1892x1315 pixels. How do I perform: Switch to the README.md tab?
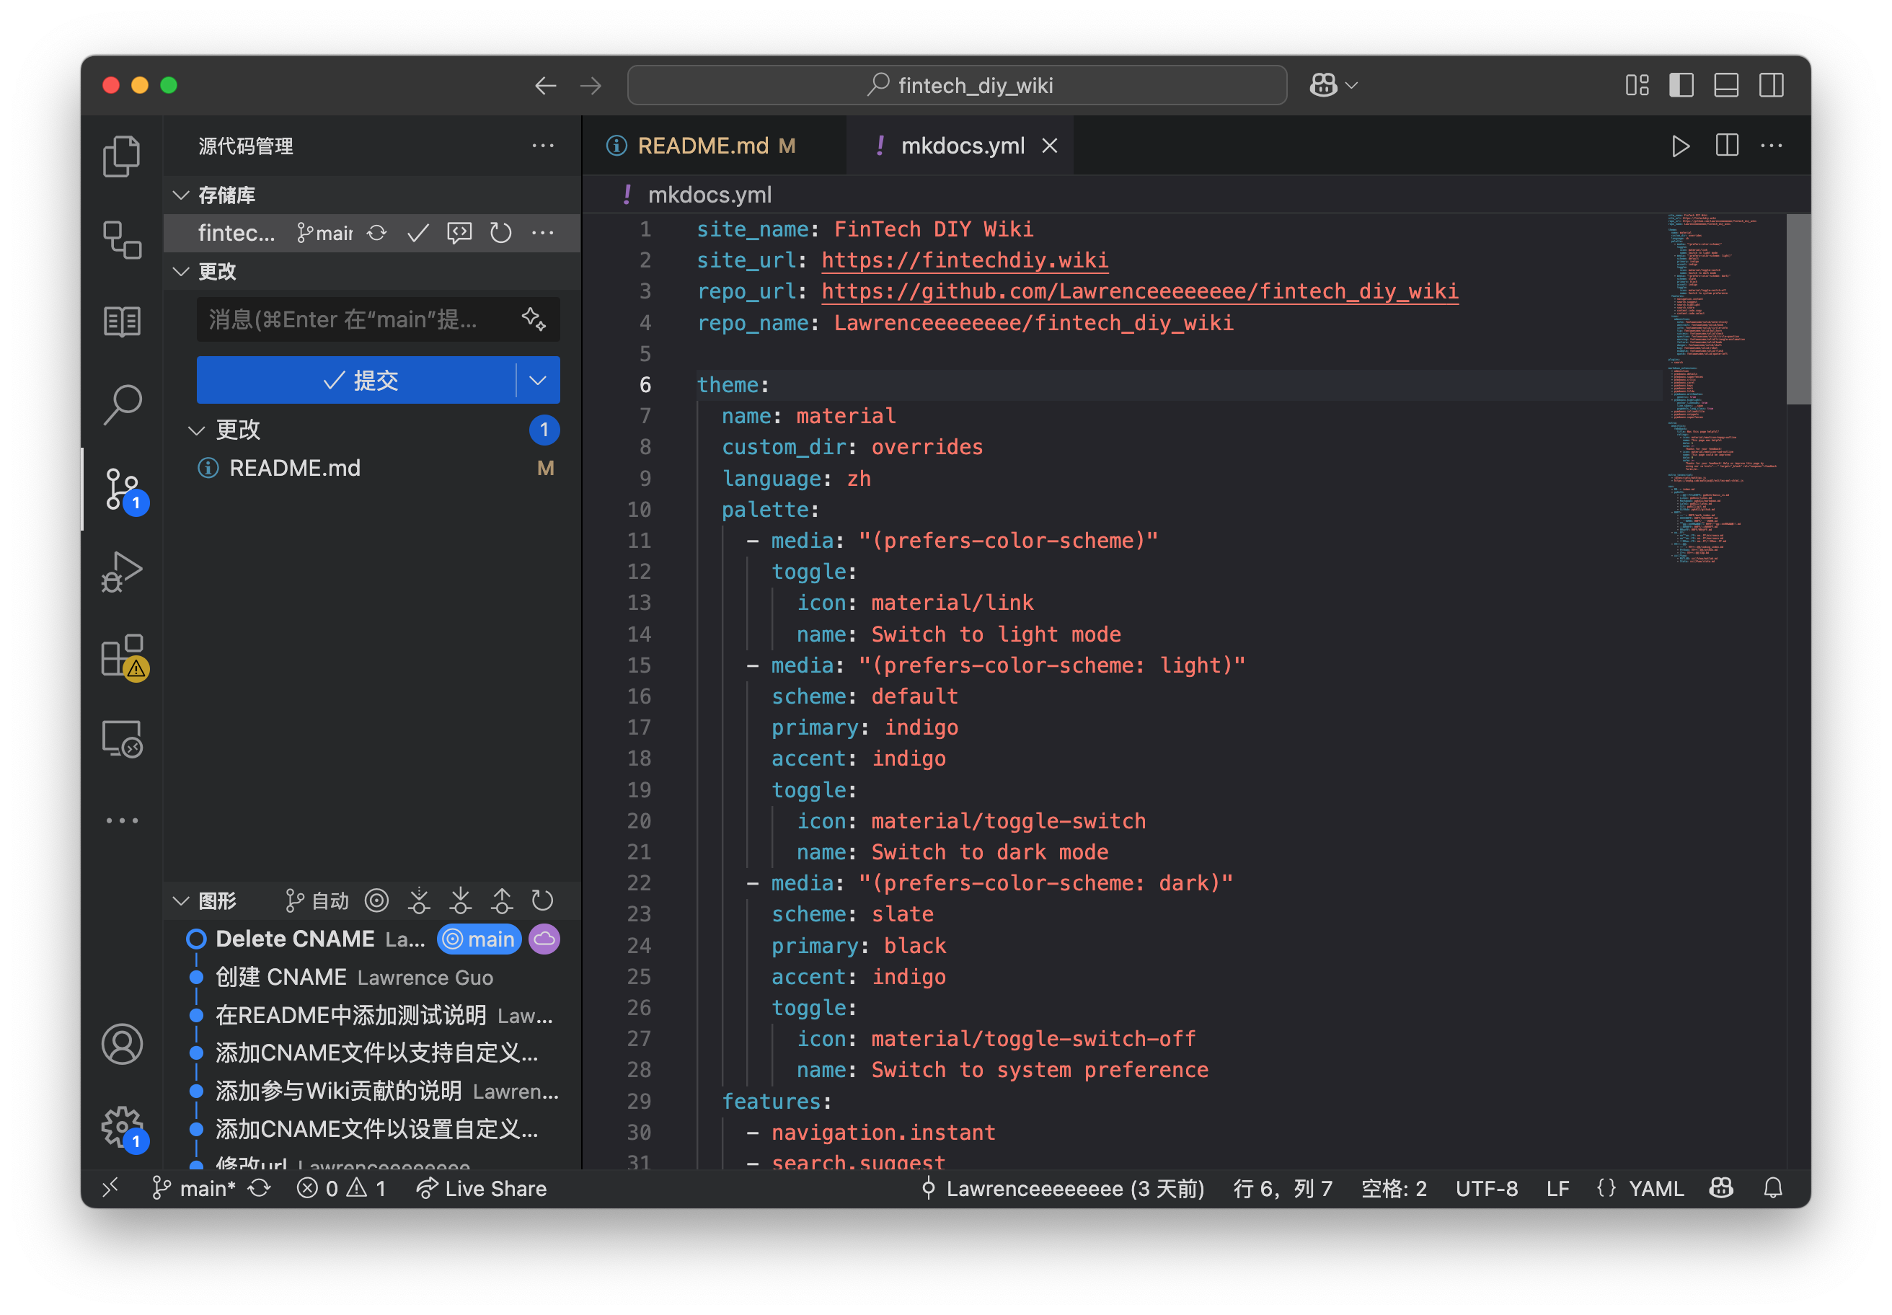(714, 146)
